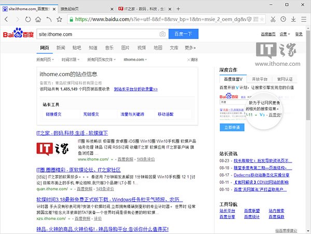Open the browser downloads icon

tap(293, 19)
